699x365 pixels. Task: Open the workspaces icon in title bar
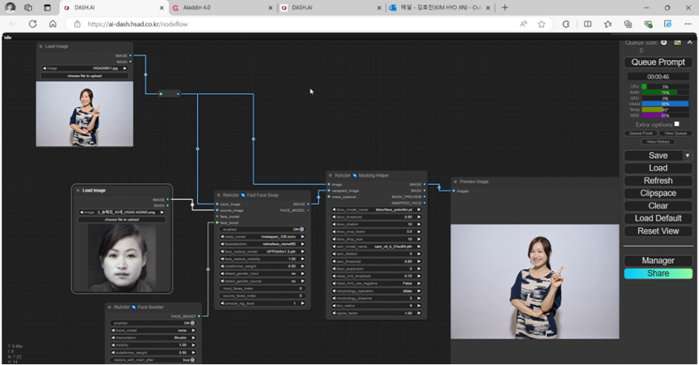pos(29,7)
